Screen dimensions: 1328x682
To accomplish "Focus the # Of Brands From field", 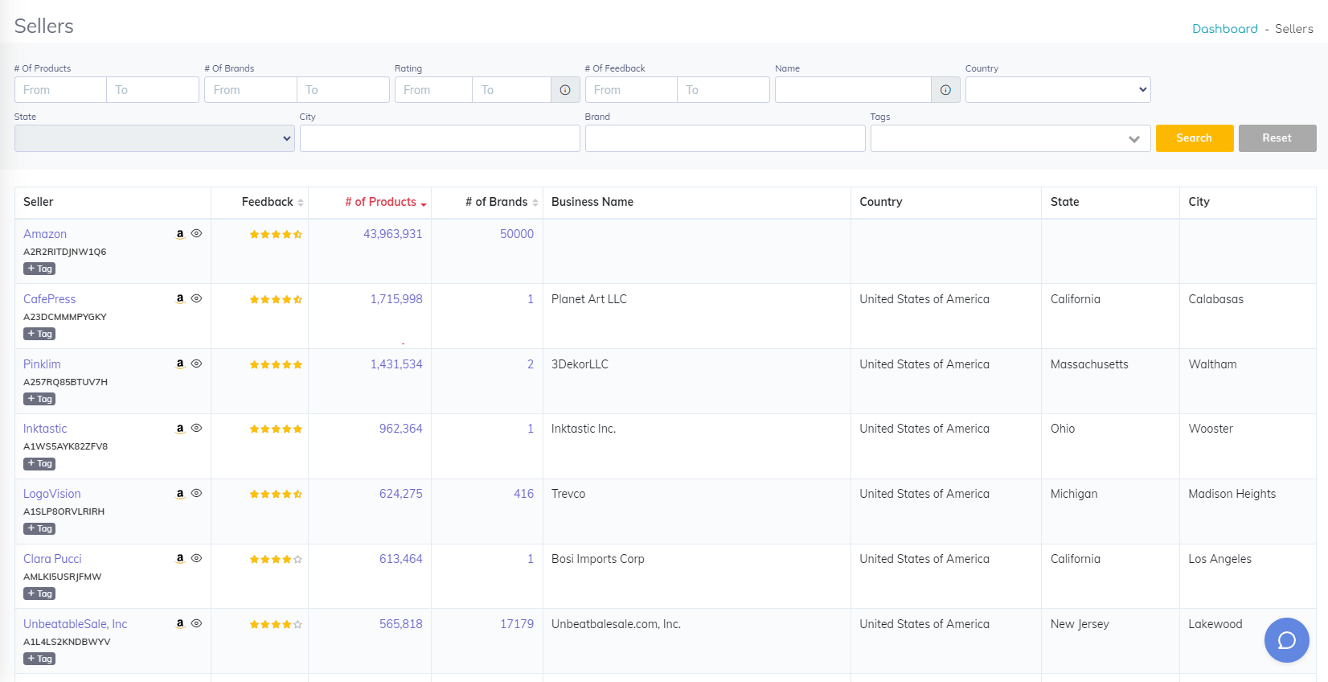I will [x=251, y=90].
